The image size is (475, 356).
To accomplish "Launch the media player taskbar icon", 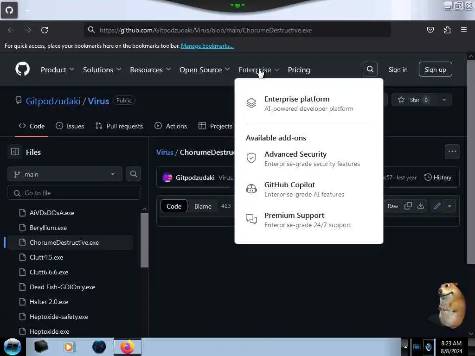I will (x=69, y=347).
